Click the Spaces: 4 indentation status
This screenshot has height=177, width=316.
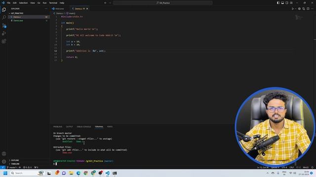point(275,167)
